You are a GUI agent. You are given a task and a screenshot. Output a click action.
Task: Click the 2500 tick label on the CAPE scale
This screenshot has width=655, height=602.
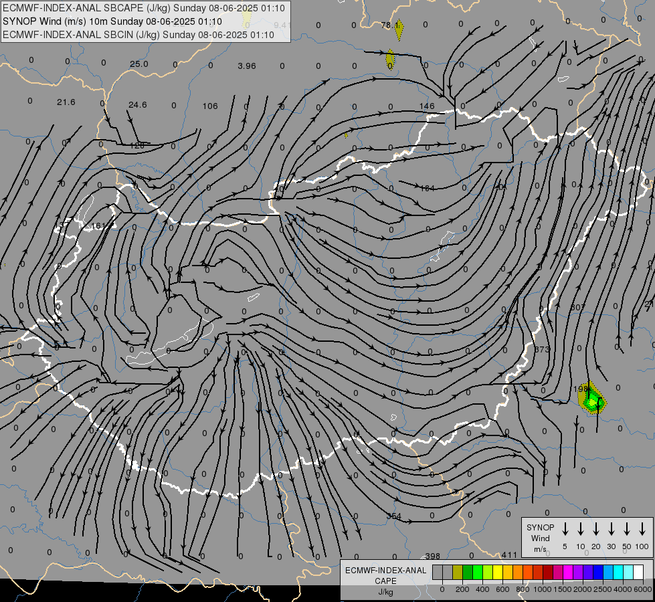(602, 589)
